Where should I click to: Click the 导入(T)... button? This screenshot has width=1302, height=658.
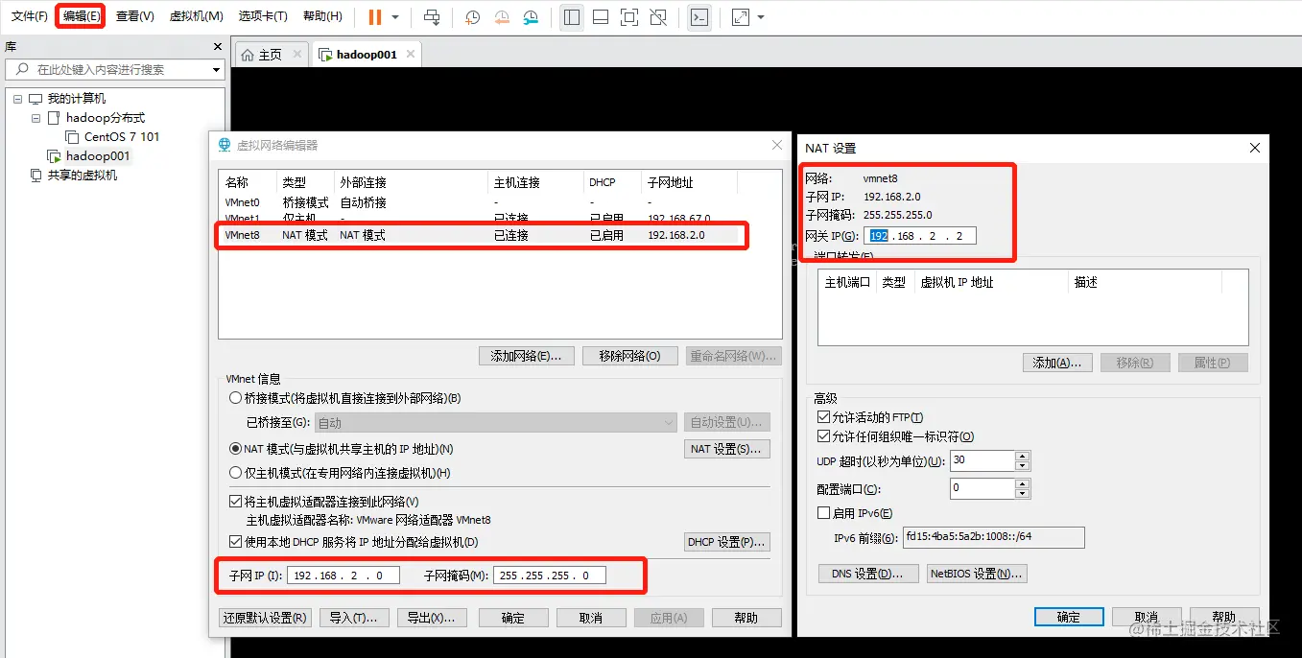pos(353,618)
